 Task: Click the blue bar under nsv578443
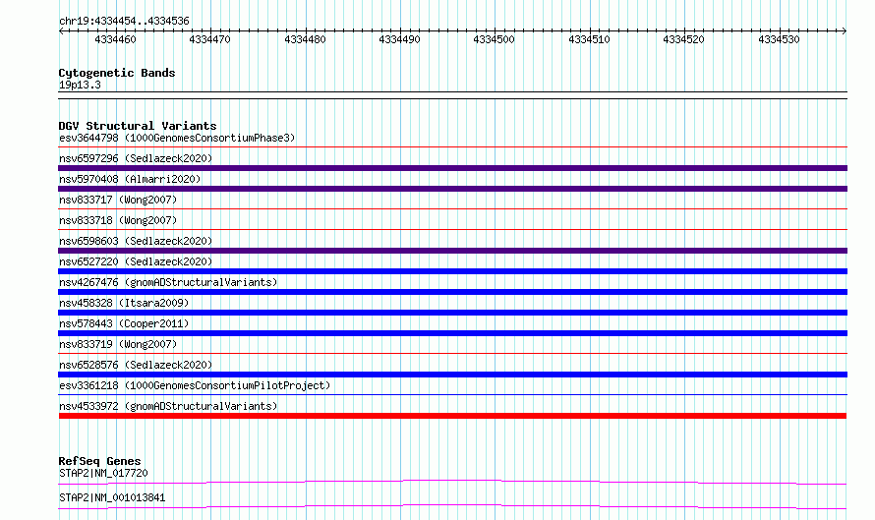click(452, 333)
